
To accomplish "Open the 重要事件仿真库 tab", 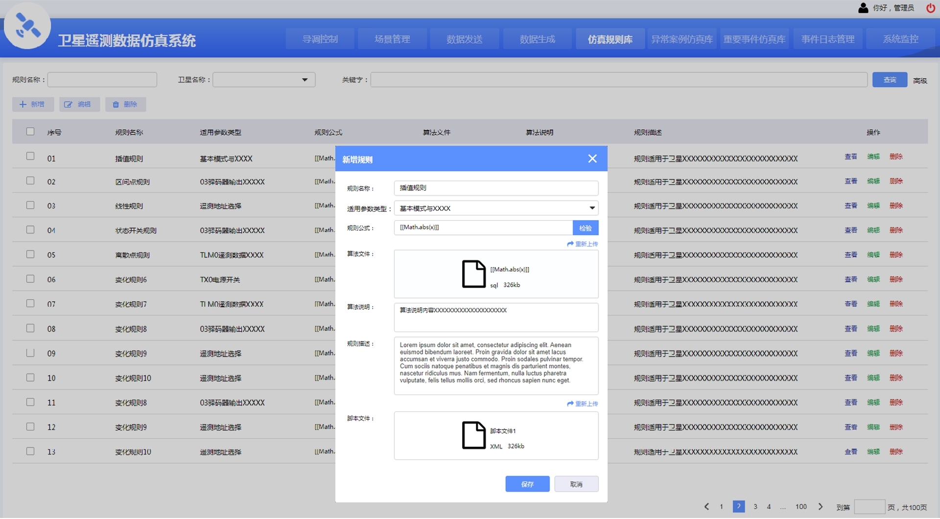I will click(754, 39).
